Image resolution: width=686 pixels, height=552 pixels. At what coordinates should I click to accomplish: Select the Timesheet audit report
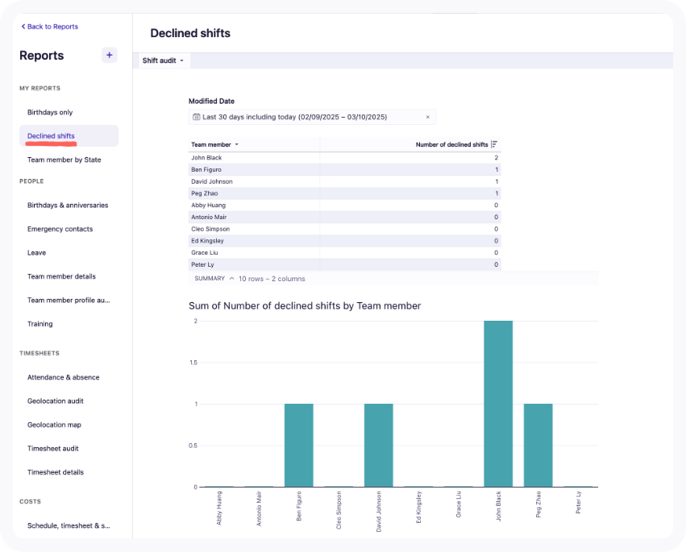click(x=53, y=449)
